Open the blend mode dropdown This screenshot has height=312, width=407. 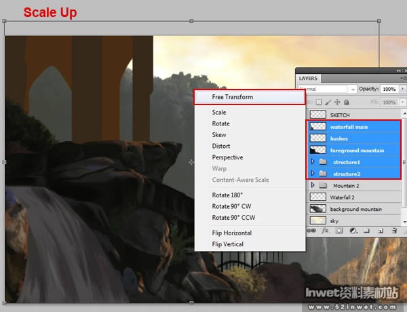coord(328,89)
